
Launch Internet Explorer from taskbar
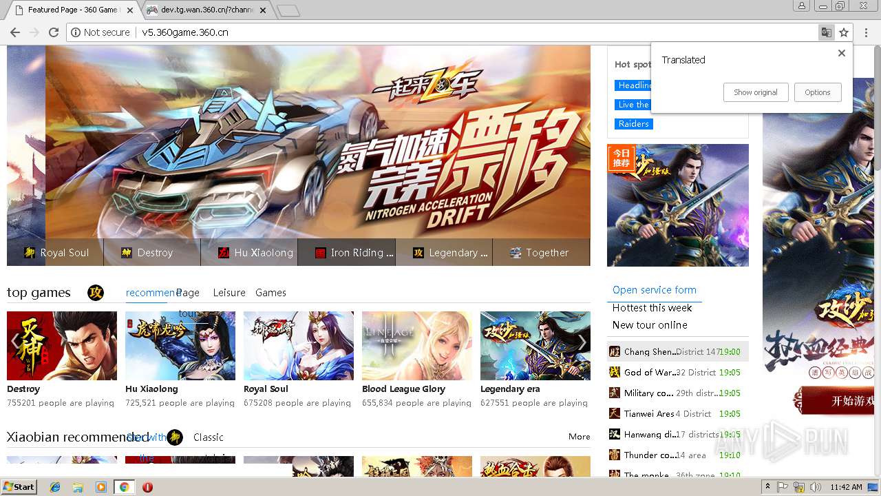click(55, 486)
